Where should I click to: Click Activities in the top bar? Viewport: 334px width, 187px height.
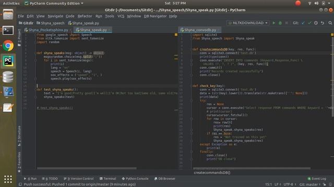pos(11,3)
